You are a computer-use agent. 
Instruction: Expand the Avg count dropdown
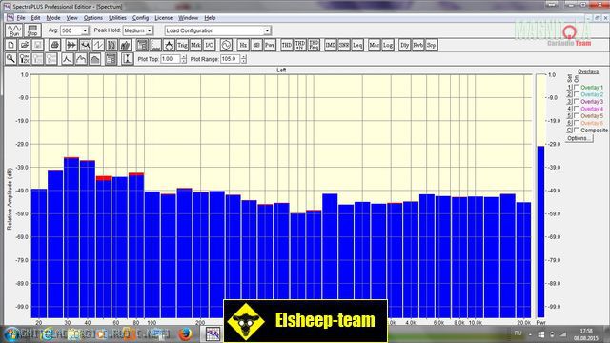pos(85,30)
